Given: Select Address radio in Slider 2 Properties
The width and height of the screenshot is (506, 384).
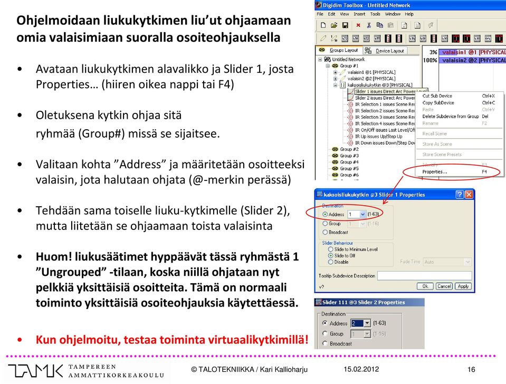Looking at the screenshot, I should [x=325, y=323].
